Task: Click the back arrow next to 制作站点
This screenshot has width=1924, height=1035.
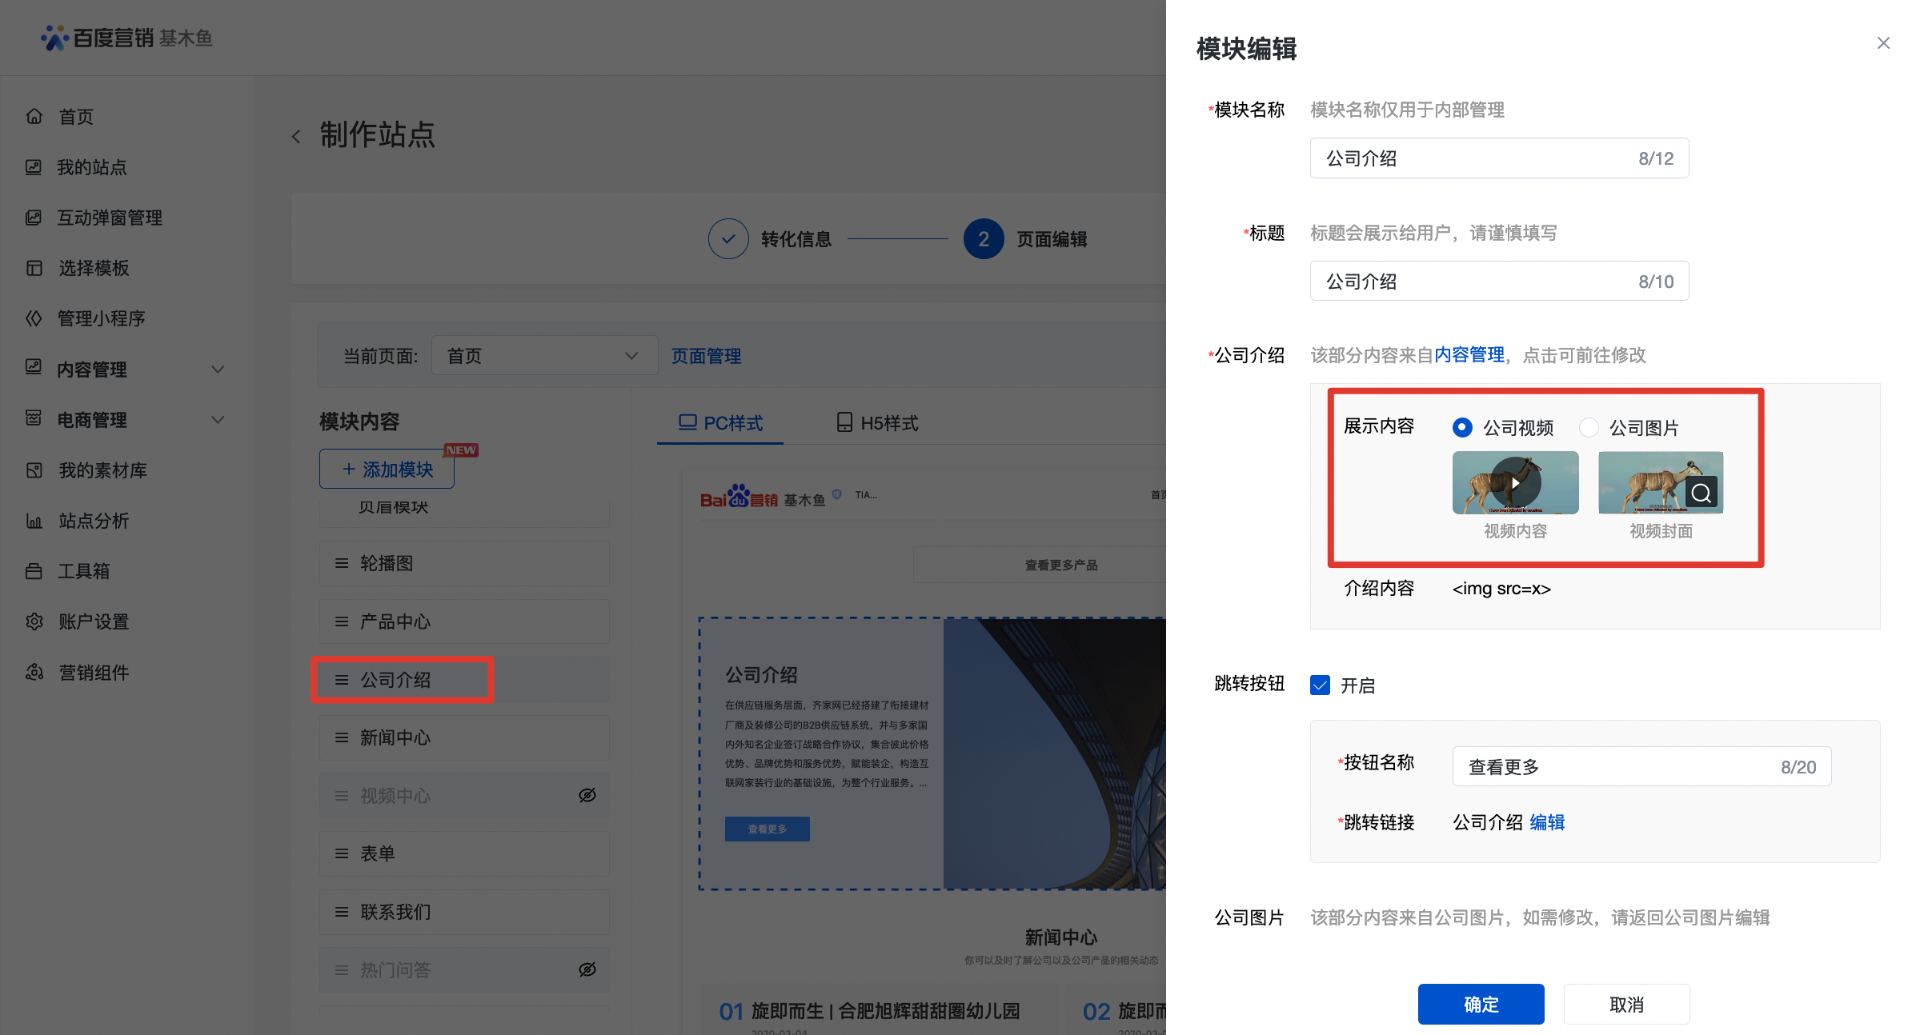Action: 296,137
